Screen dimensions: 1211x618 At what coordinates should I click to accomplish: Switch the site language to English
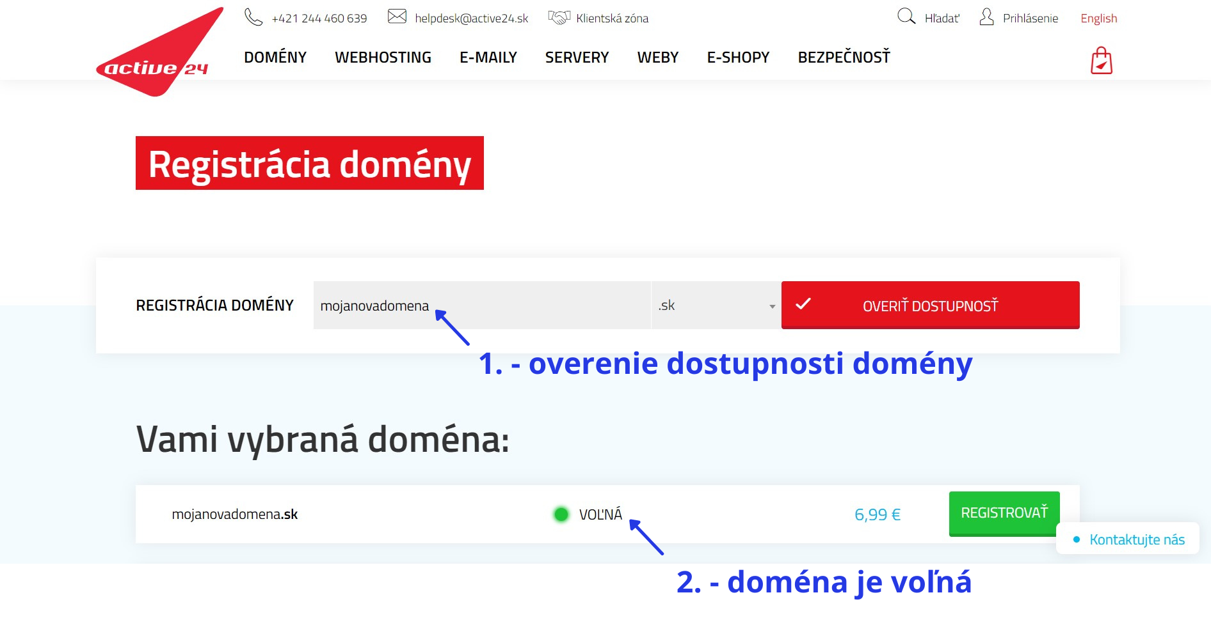coord(1098,17)
